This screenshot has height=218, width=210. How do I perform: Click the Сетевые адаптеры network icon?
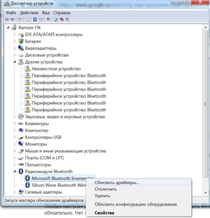point(21,192)
